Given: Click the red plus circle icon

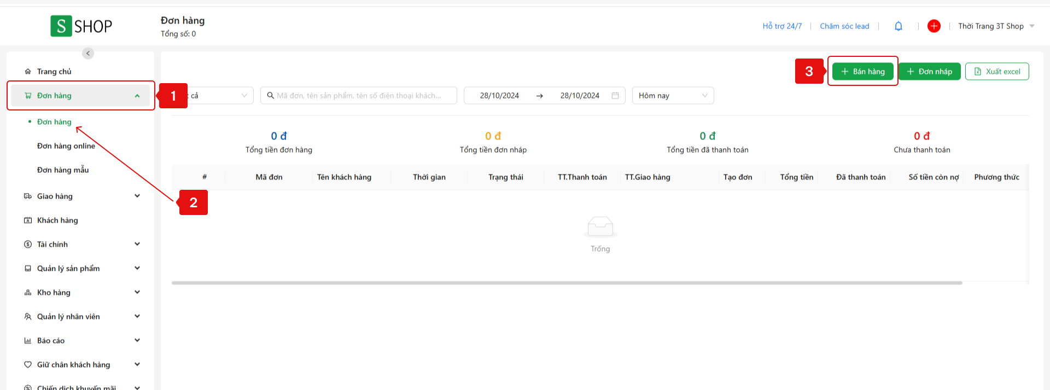Looking at the screenshot, I should click(x=934, y=26).
